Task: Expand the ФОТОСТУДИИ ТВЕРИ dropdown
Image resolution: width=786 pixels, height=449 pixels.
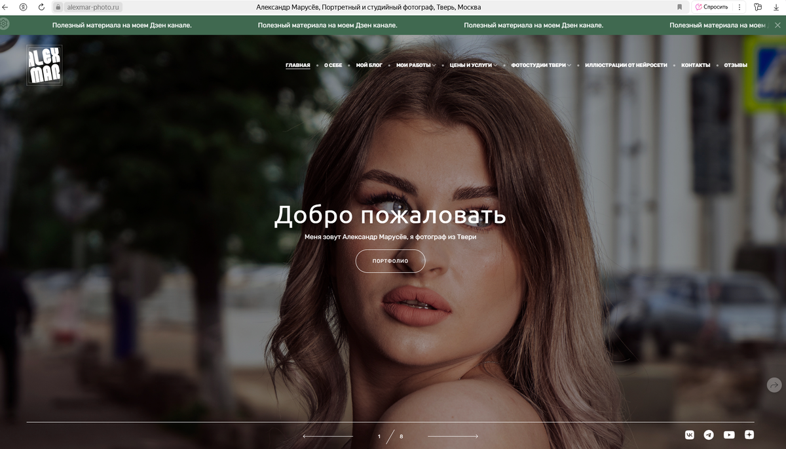Action: tap(541, 66)
